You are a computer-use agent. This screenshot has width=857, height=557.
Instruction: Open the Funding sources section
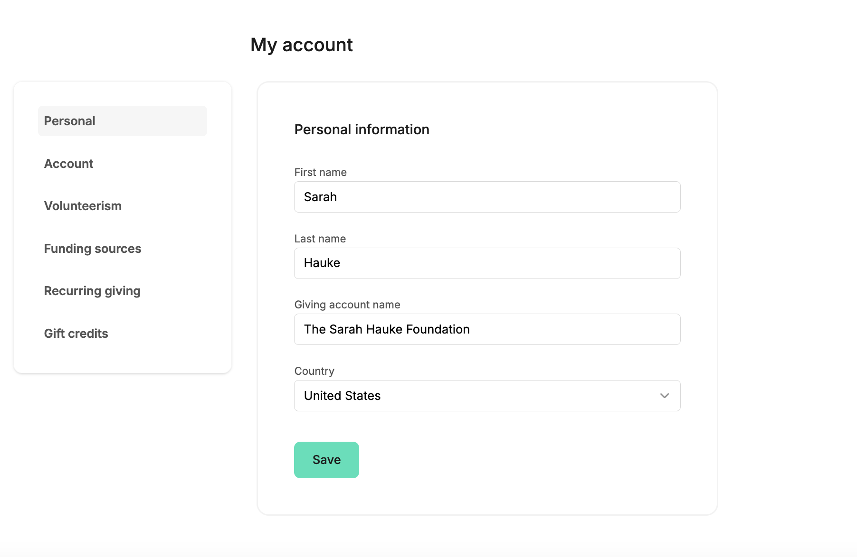pos(93,249)
